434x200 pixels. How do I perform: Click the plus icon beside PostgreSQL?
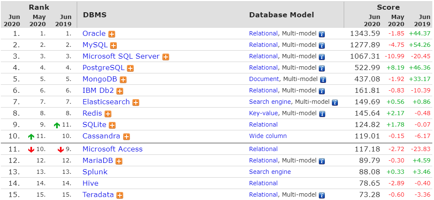click(x=130, y=68)
